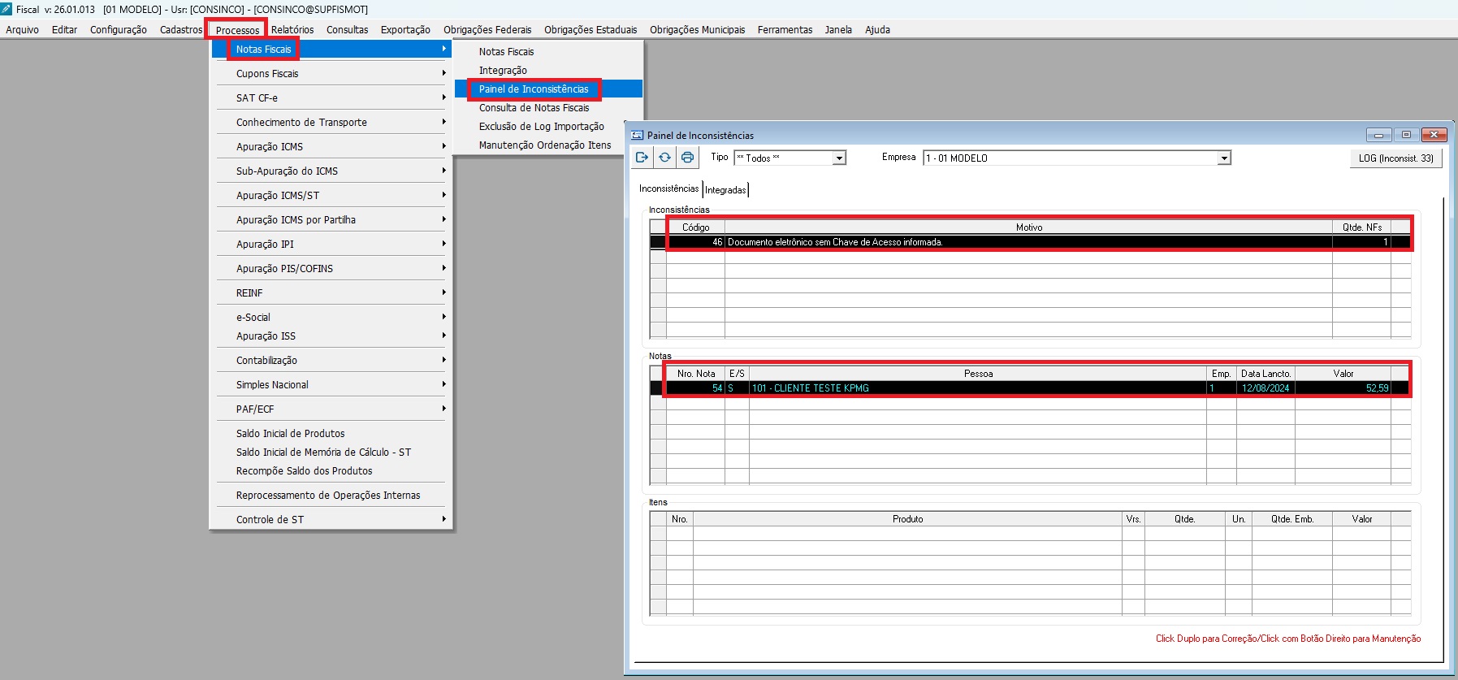The height and width of the screenshot is (680, 1458).
Task: Select Notas Fiscais in Processos menu
Action: click(x=331, y=49)
